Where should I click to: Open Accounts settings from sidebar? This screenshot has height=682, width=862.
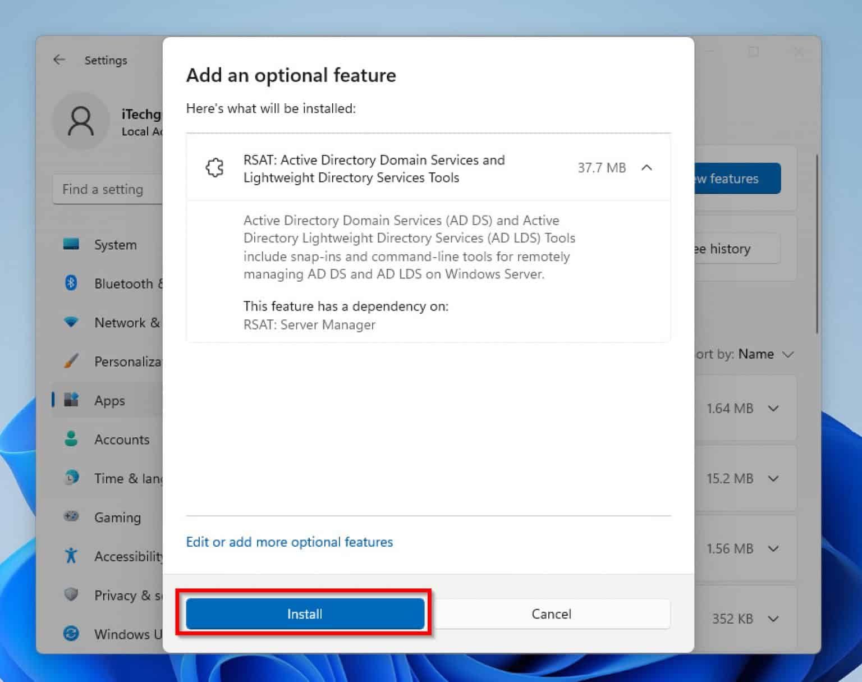coord(71,439)
